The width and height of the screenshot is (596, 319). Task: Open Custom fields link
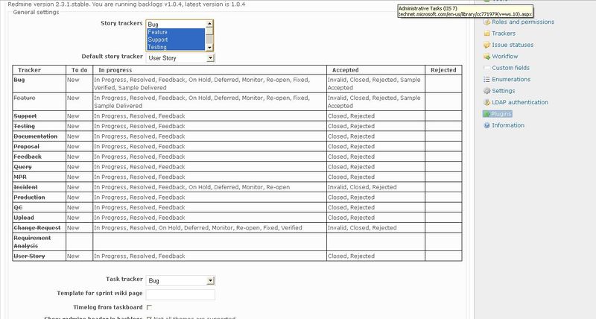pyautogui.click(x=510, y=68)
